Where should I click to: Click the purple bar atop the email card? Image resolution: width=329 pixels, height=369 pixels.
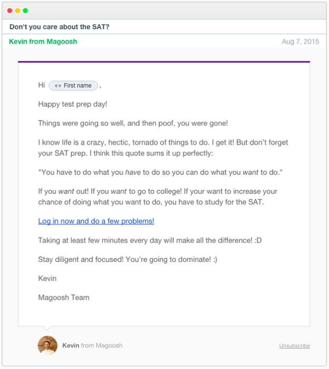tap(164, 62)
